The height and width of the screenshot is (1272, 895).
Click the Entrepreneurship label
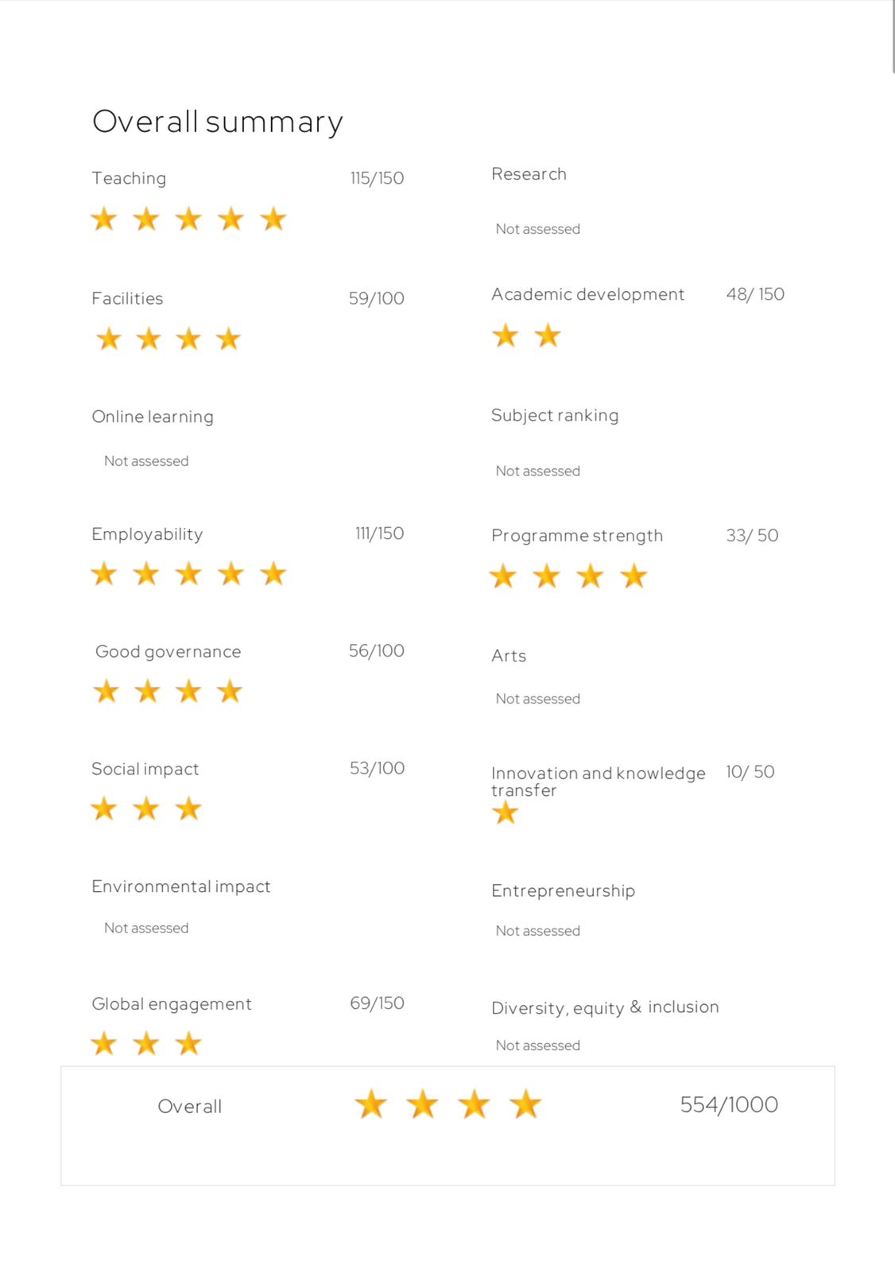tap(563, 890)
